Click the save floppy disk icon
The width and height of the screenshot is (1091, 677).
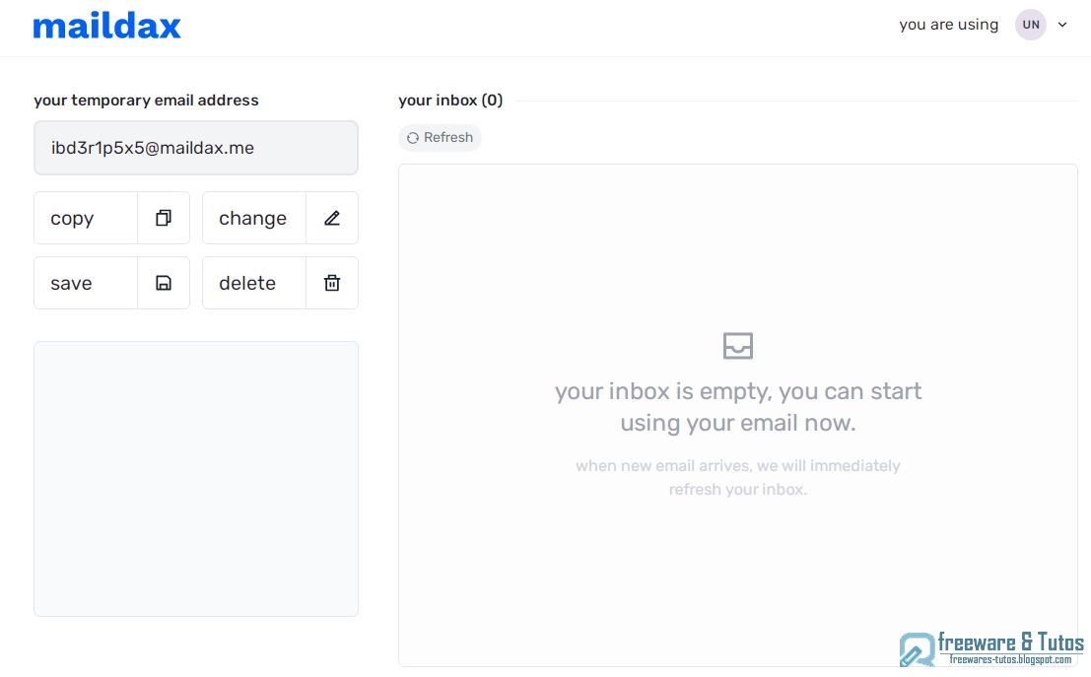click(164, 283)
